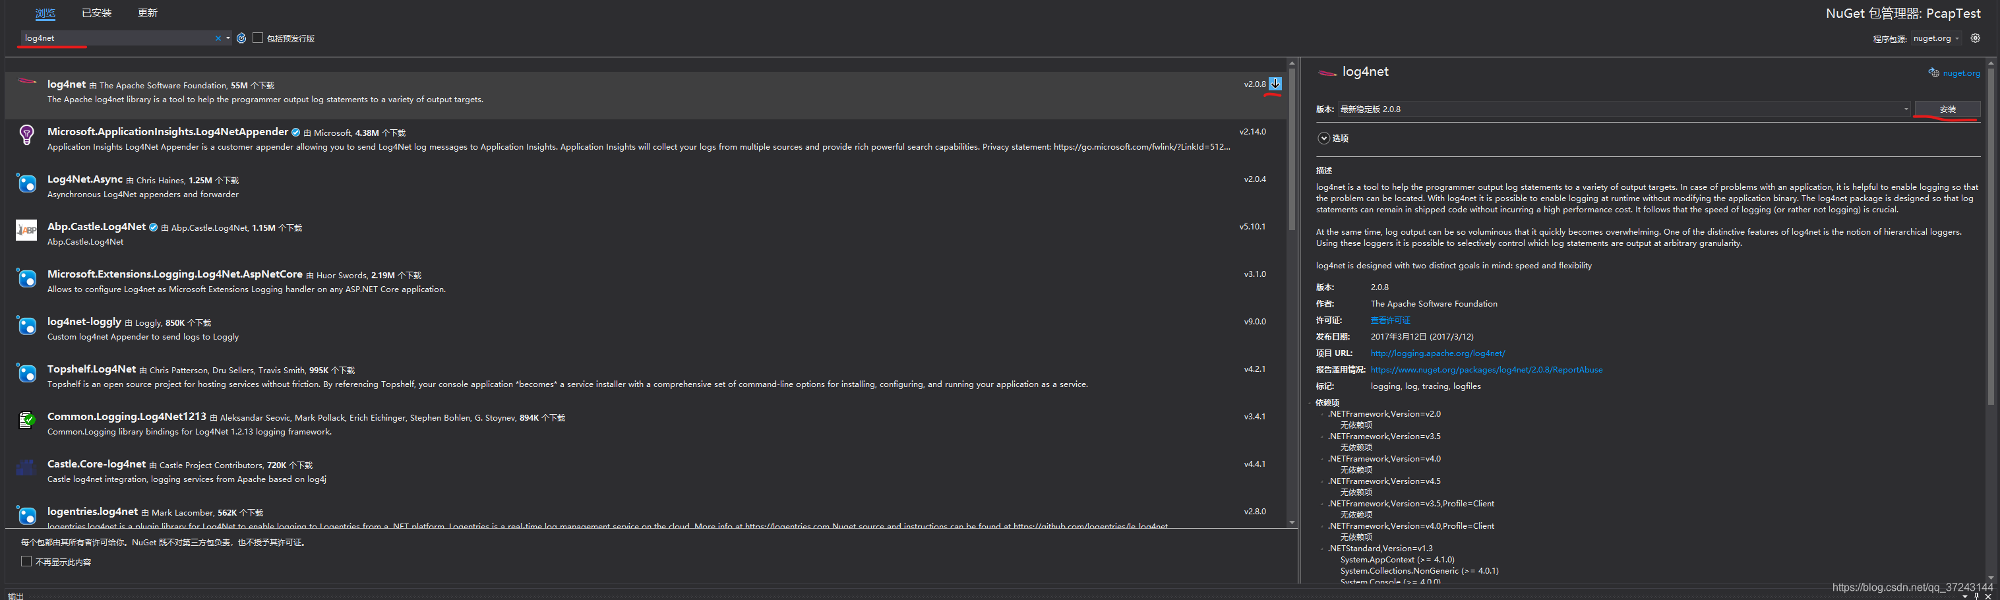
Task: Select Microsoft.Extensions.Logging.Log4Net.AspNetCore package name
Action: pos(175,274)
